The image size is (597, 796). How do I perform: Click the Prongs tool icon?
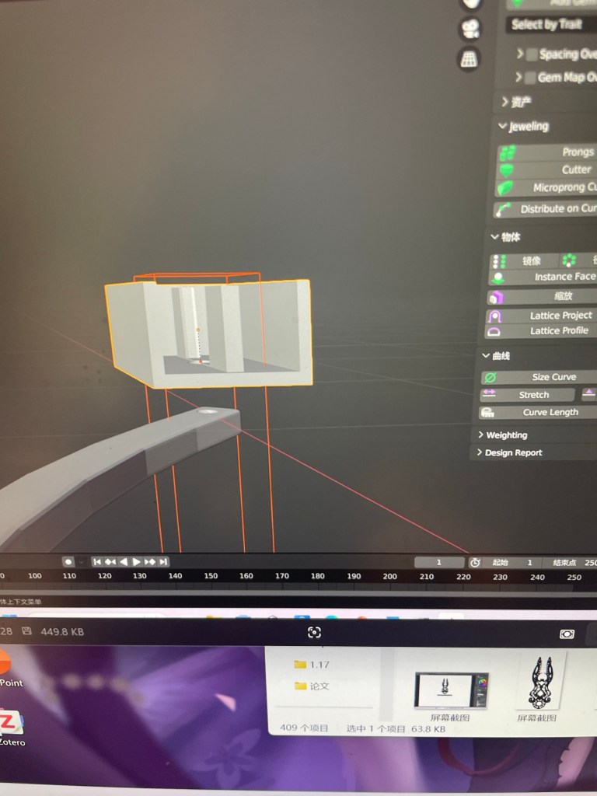click(507, 153)
